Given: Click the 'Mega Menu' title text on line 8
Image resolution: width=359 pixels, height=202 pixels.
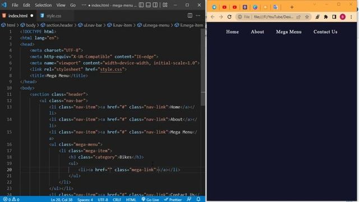Looking at the screenshot, I should coord(57,76).
